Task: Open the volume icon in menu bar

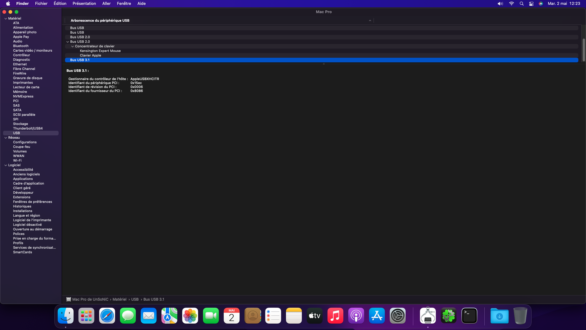Action: point(500,4)
